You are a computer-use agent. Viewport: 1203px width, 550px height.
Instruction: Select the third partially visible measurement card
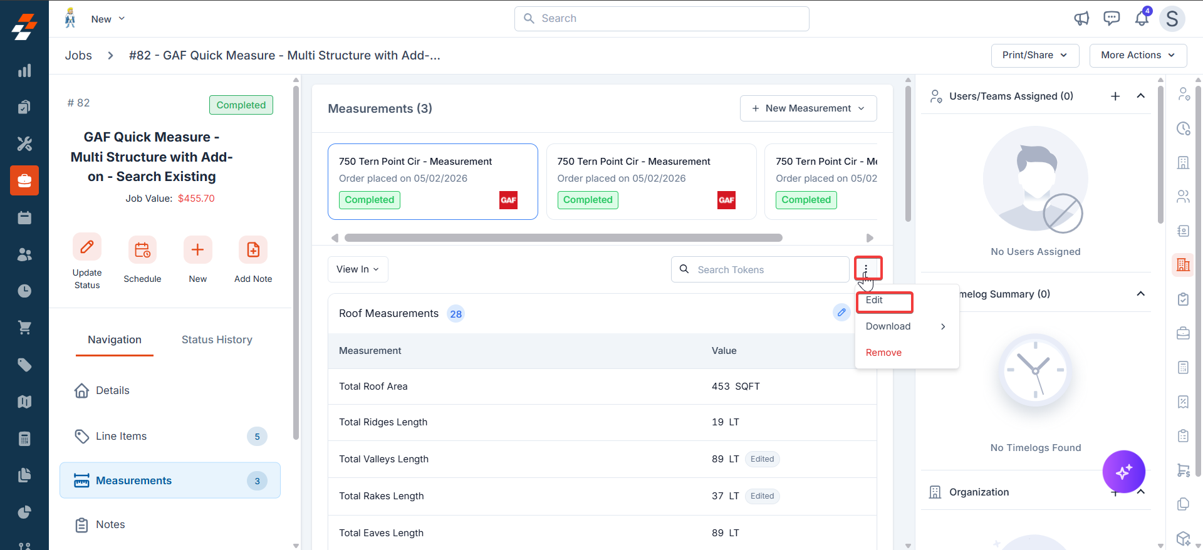coord(821,182)
